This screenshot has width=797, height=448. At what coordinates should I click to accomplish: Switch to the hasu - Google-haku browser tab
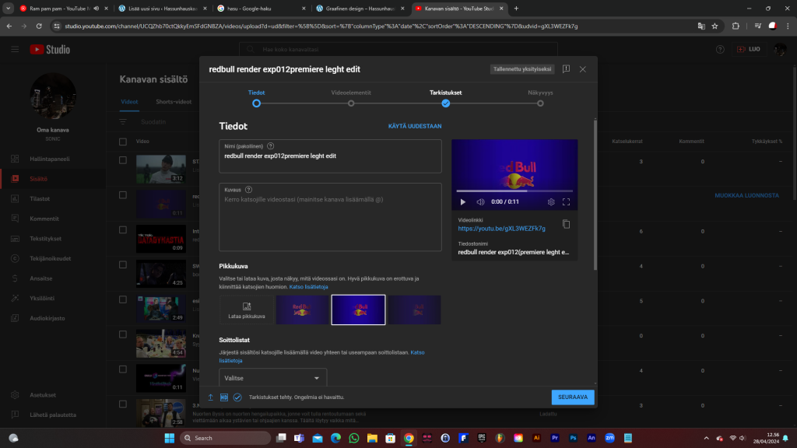tap(262, 9)
